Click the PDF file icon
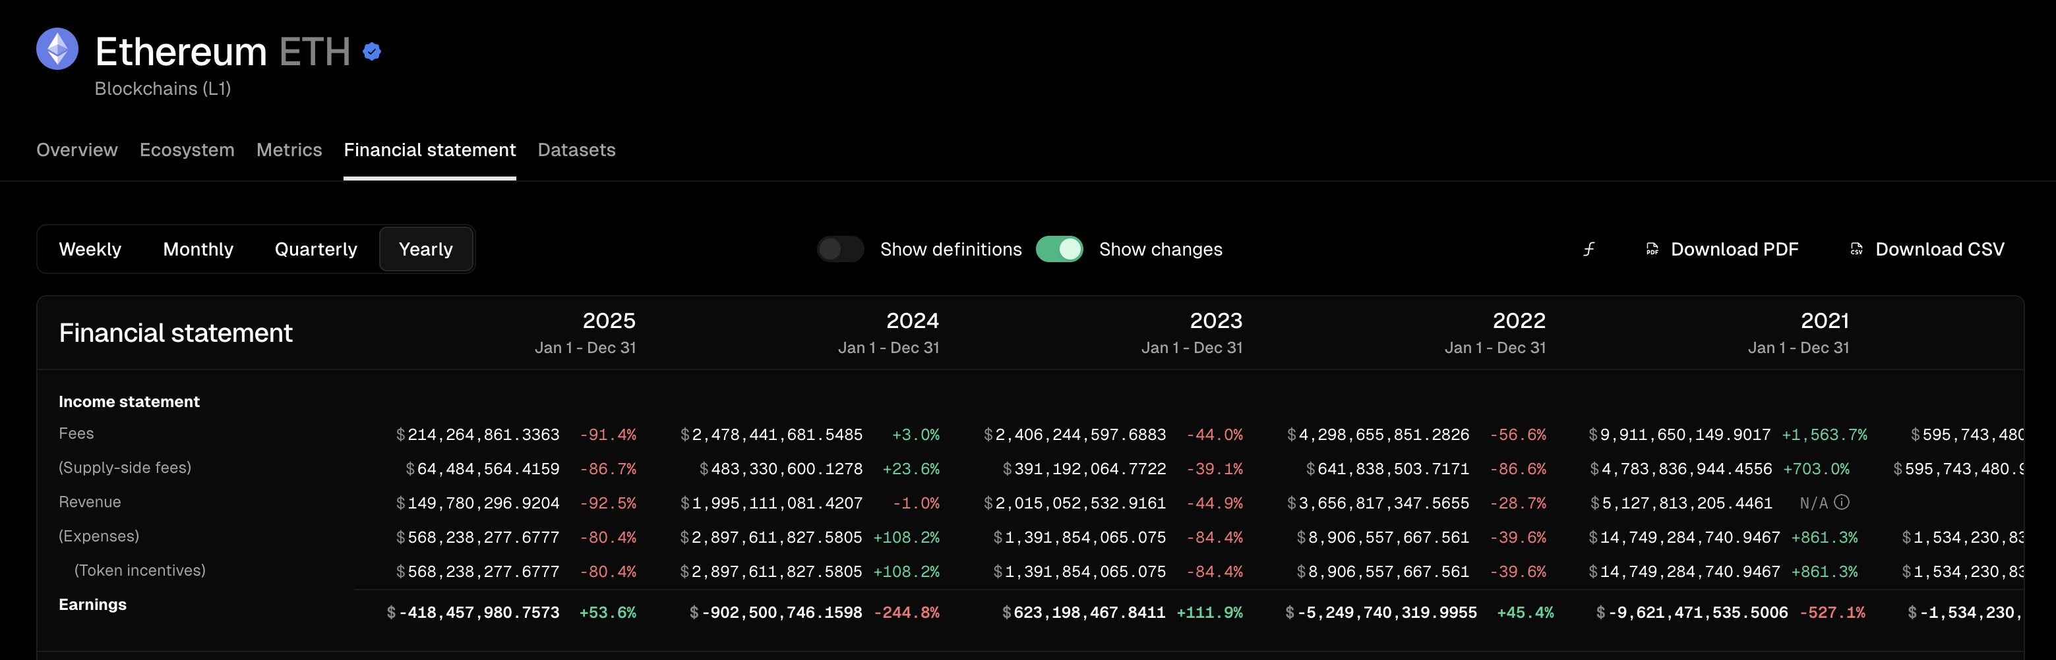2056x660 pixels. point(1652,250)
